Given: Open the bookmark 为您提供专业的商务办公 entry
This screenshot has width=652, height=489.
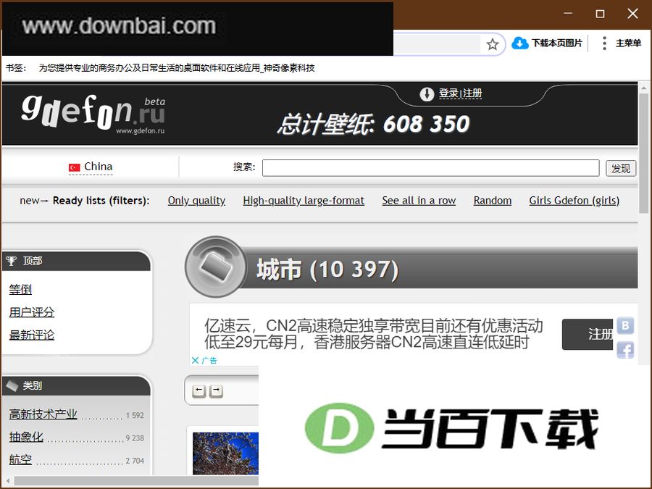Looking at the screenshot, I should click(177, 68).
